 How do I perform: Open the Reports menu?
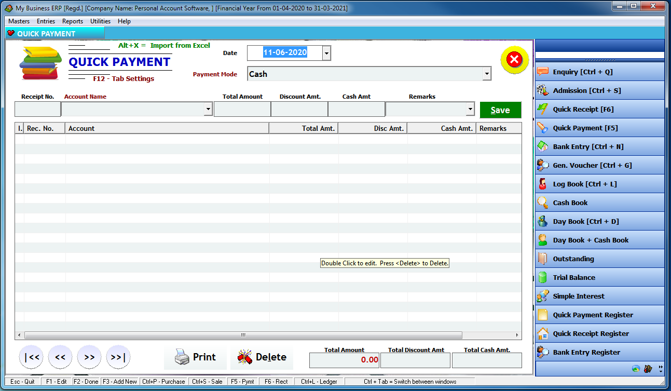pyautogui.click(x=72, y=21)
